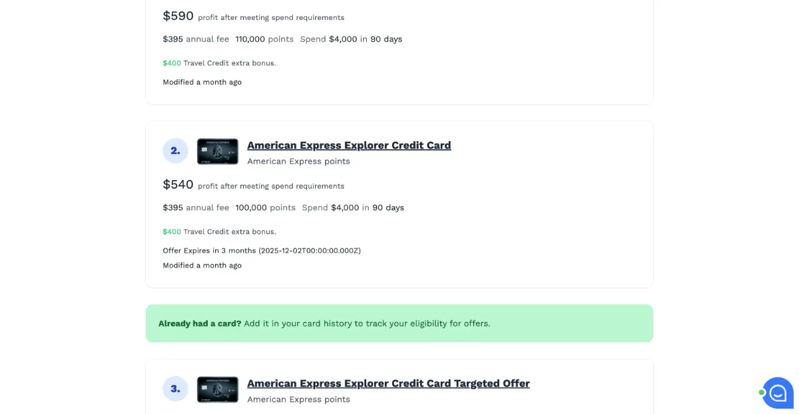Click the '3.' ranking badge
Screen dimensions: 799x414
point(175,389)
